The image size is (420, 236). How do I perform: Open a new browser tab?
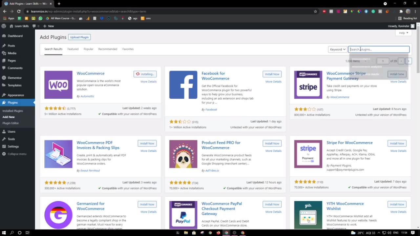[59, 4]
